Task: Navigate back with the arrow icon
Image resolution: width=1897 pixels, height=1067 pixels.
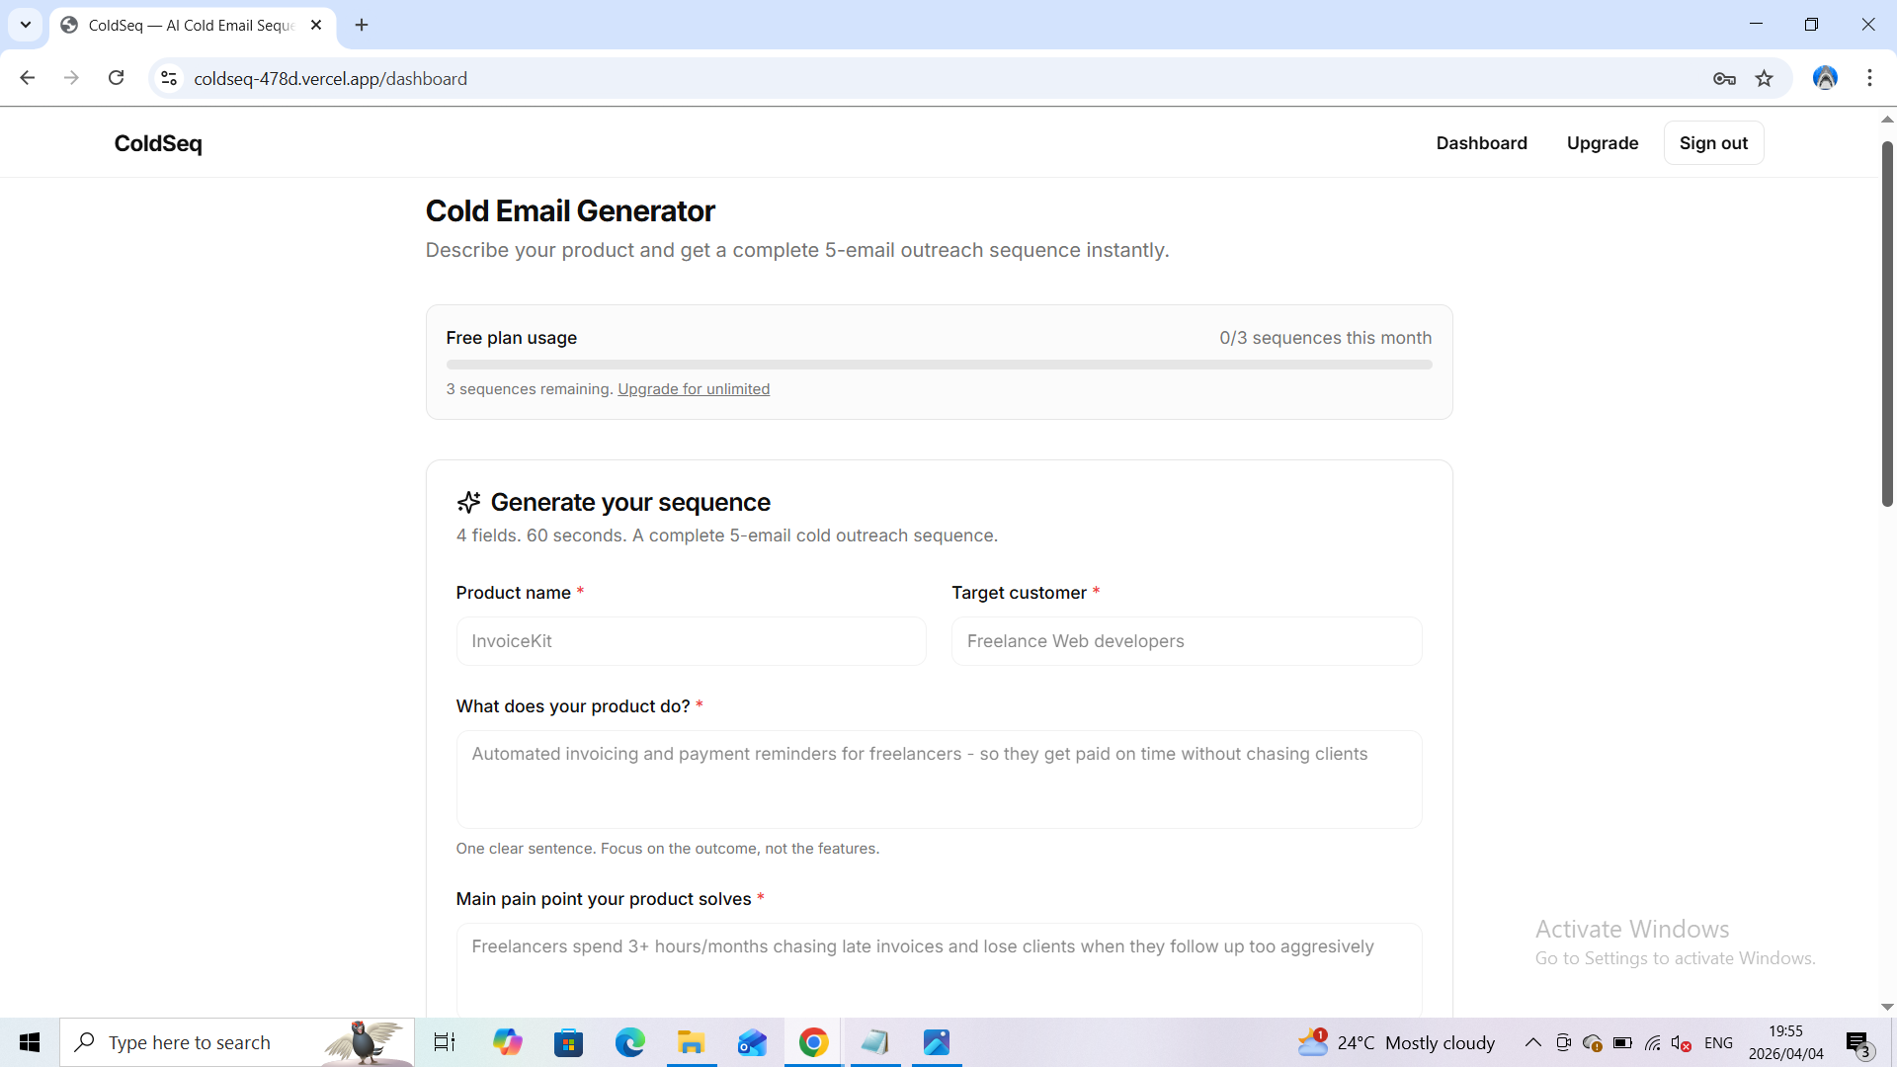Action: (27, 77)
